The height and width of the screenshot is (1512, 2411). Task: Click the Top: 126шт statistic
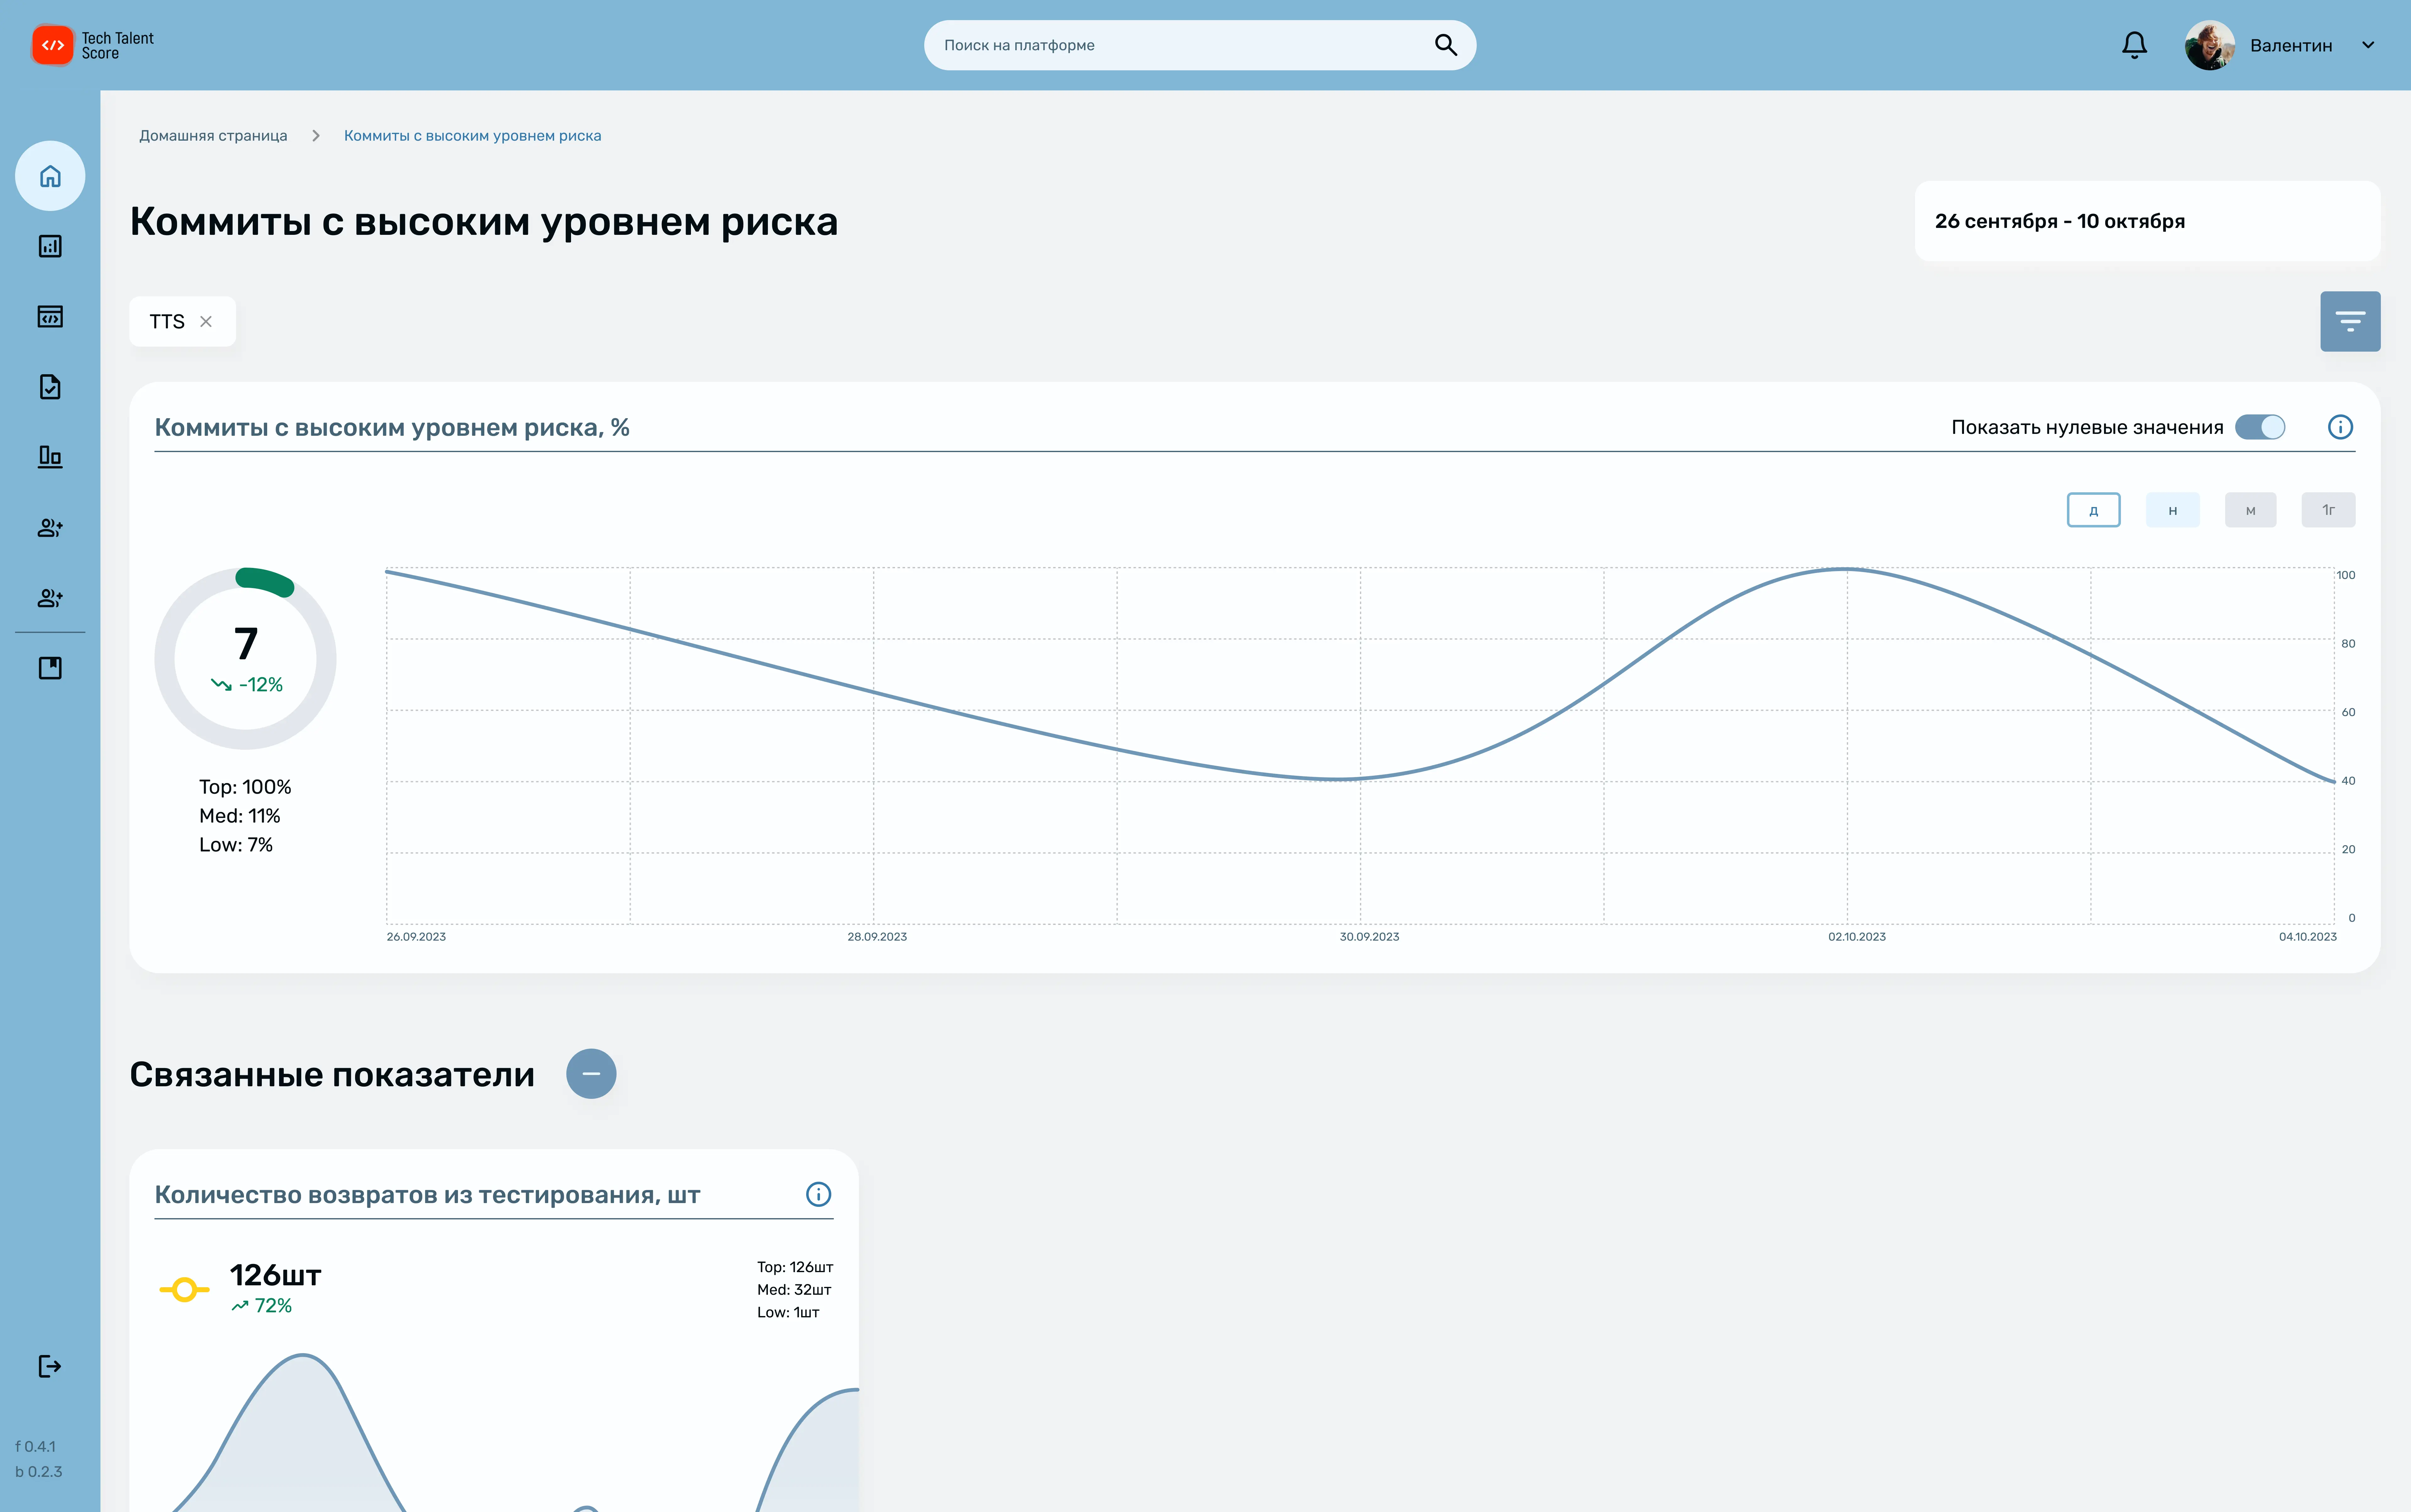click(x=795, y=1267)
